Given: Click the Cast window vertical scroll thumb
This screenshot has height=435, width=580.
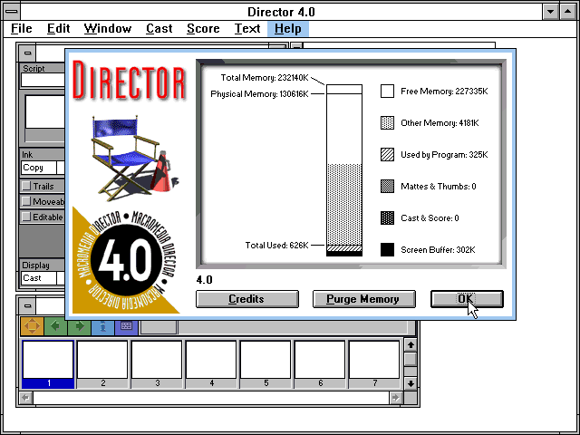Looking at the screenshot, I should coord(411,359).
